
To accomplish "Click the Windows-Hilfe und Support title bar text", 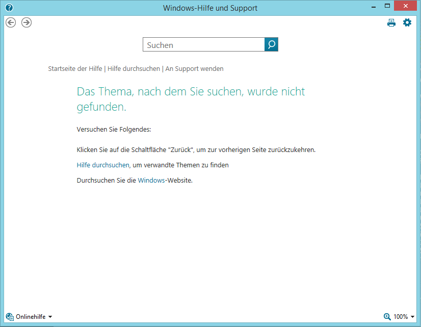I will point(210,8).
